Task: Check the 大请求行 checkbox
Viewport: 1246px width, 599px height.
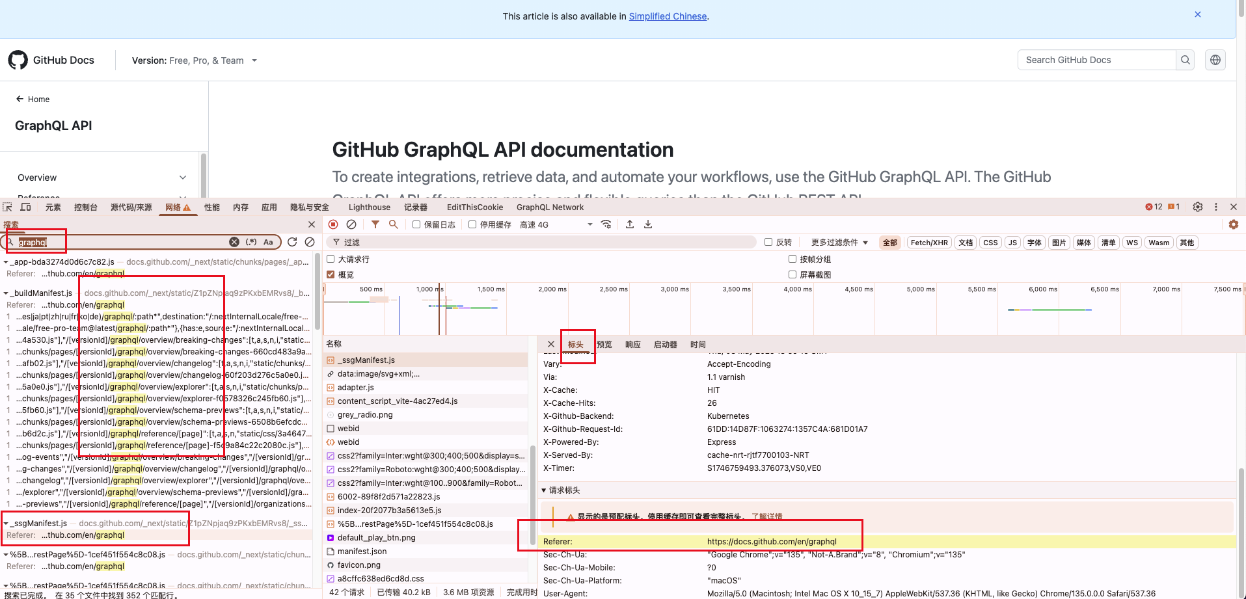Action: tap(331, 259)
